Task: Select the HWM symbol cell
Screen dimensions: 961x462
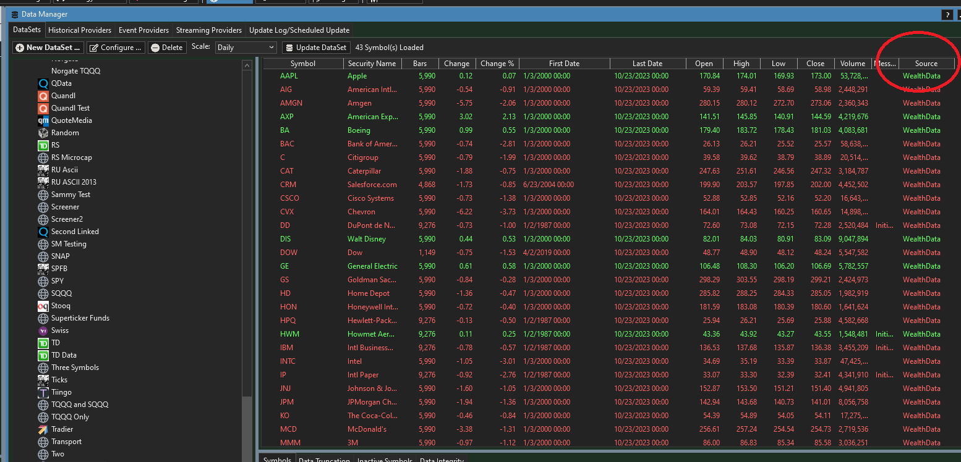Action: click(x=289, y=334)
